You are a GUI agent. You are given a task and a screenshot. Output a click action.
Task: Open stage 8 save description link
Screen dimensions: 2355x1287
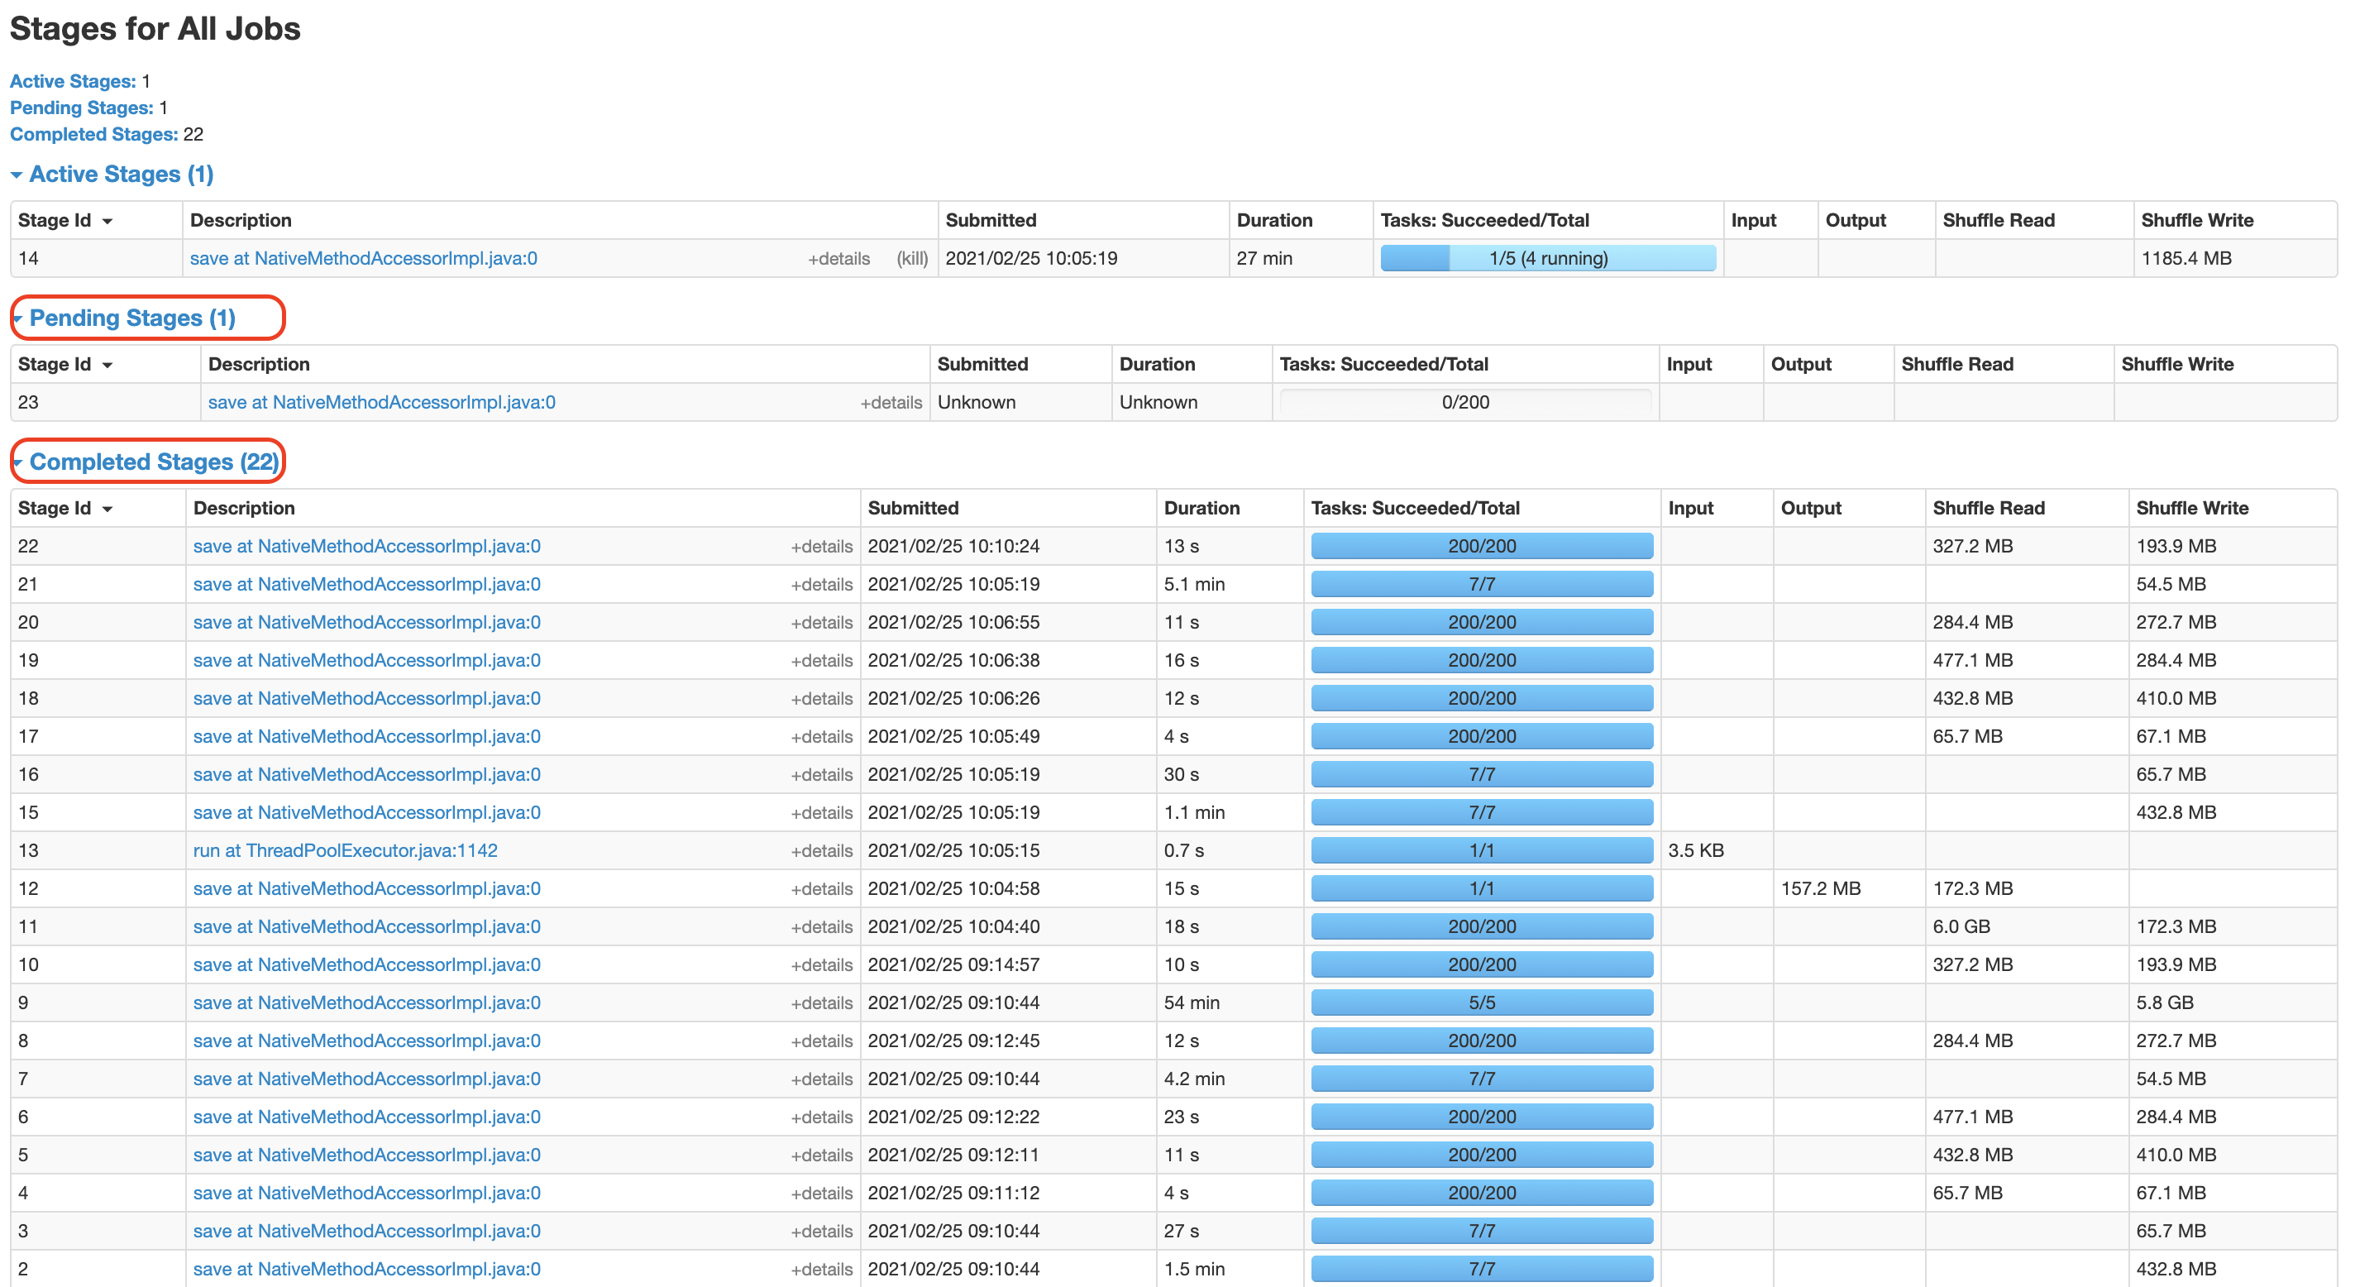coord(366,1040)
